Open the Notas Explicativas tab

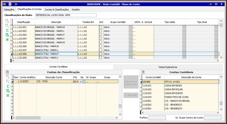168,67
